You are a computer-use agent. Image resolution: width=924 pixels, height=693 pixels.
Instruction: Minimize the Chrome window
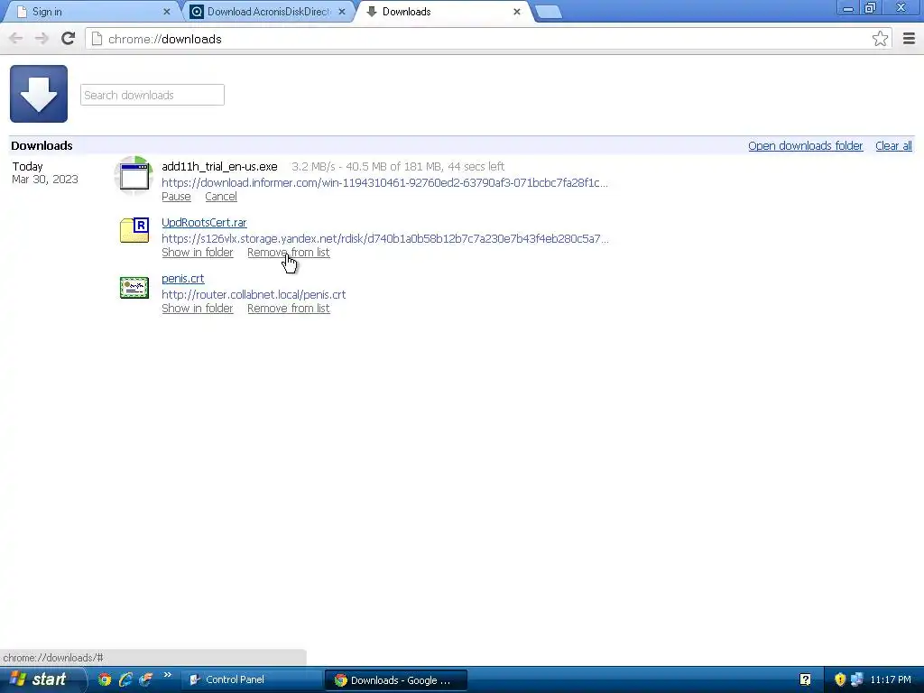pyautogui.click(x=848, y=8)
